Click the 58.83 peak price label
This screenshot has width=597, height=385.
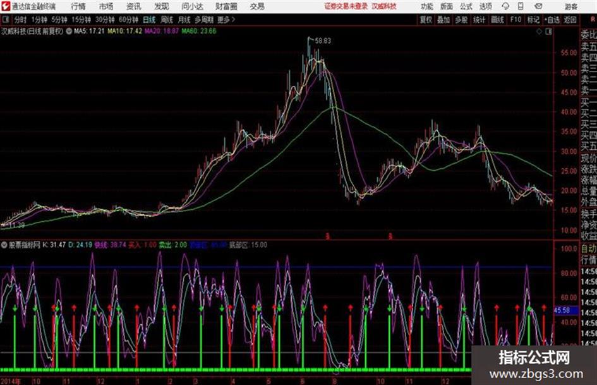(x=323, y=41)
